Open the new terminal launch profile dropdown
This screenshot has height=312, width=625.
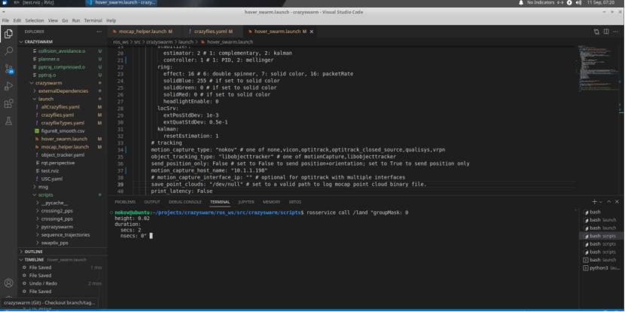601,202
